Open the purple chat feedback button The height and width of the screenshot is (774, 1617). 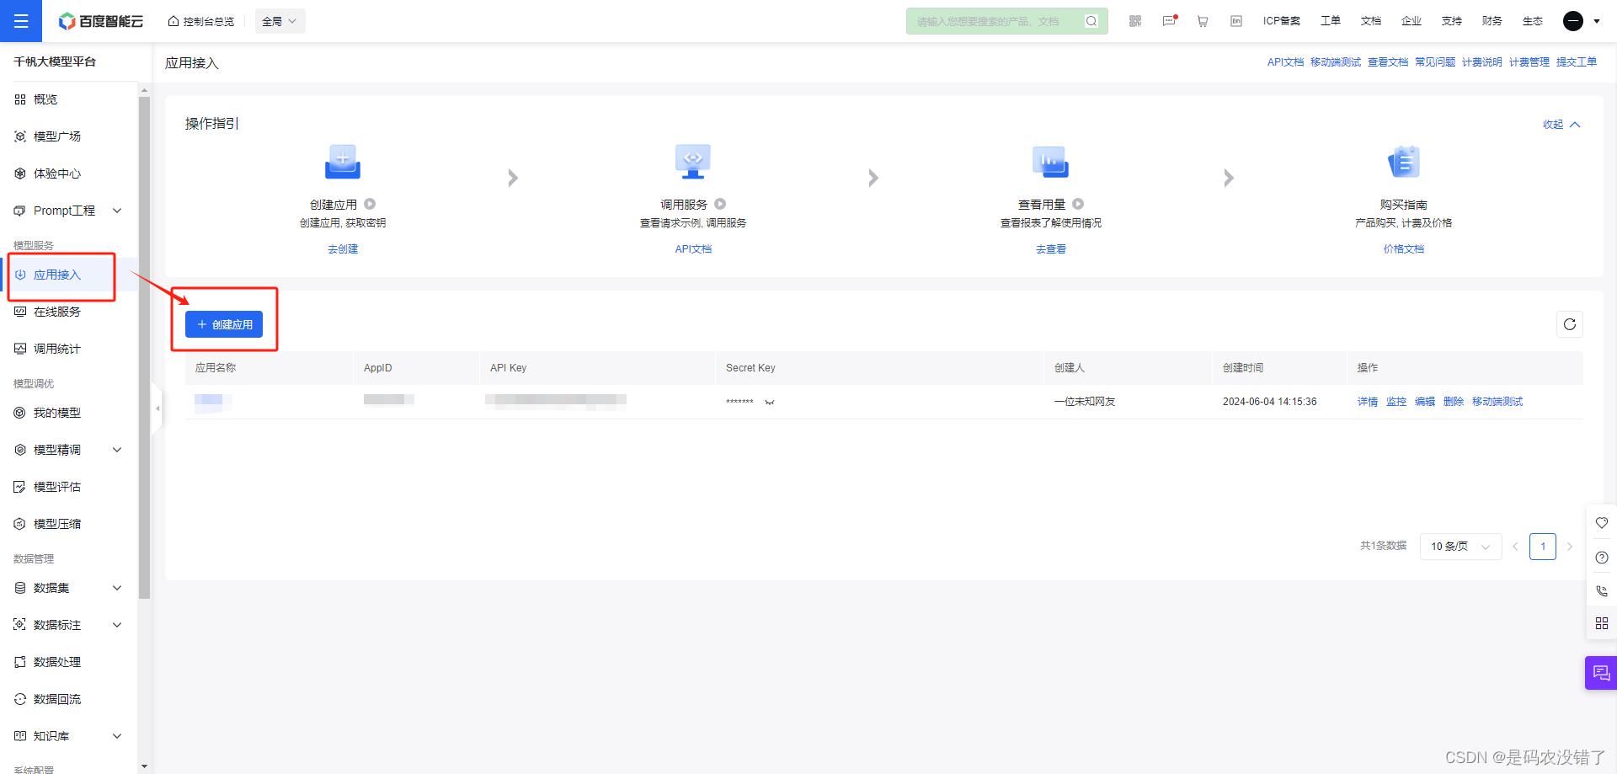tap(1601, 673)
